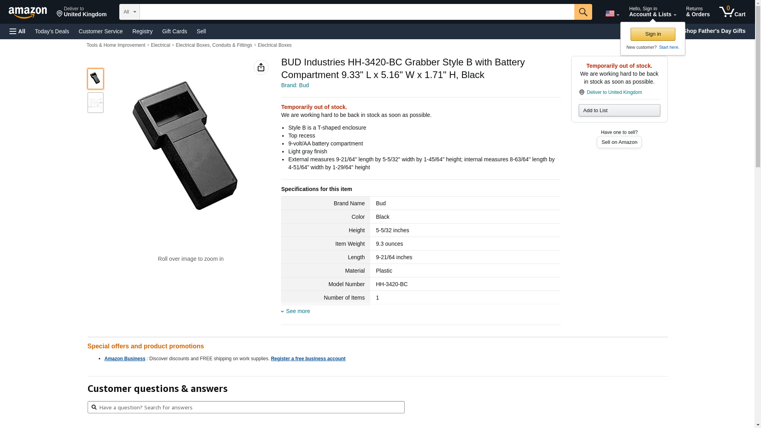This screenshot has height=428, width=761.
Task: Open the search category All dropdown
Action: coord(129,12)
